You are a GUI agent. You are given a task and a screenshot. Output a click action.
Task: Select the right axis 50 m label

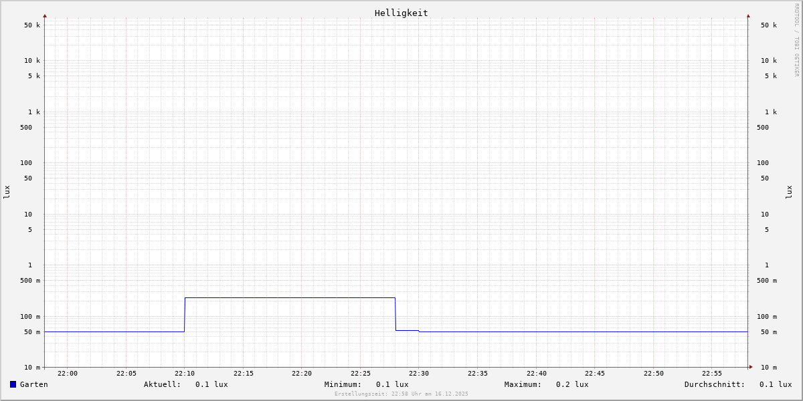[x=769, y=332]
